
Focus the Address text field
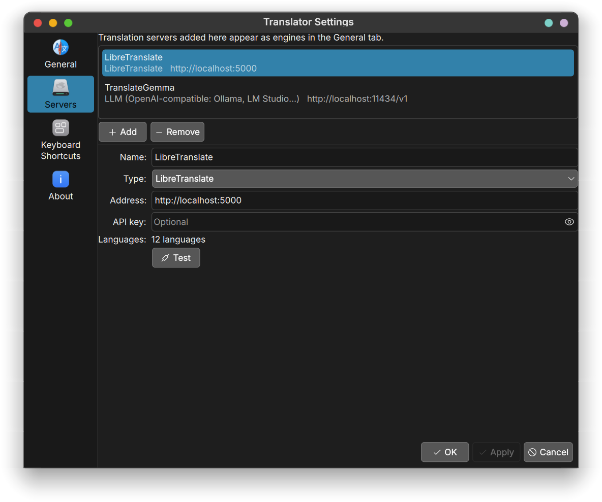pyautogui.click(x=365, y=200)
